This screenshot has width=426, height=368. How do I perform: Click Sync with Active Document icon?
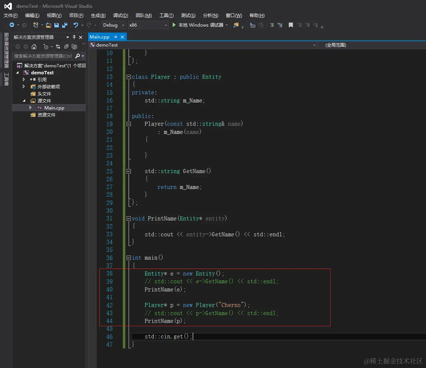58,47
